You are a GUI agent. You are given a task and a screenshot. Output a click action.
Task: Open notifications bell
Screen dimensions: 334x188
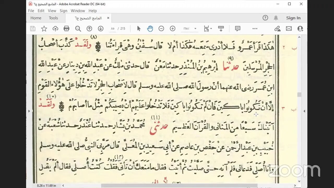pyautogui.click(x=276, y=18)
